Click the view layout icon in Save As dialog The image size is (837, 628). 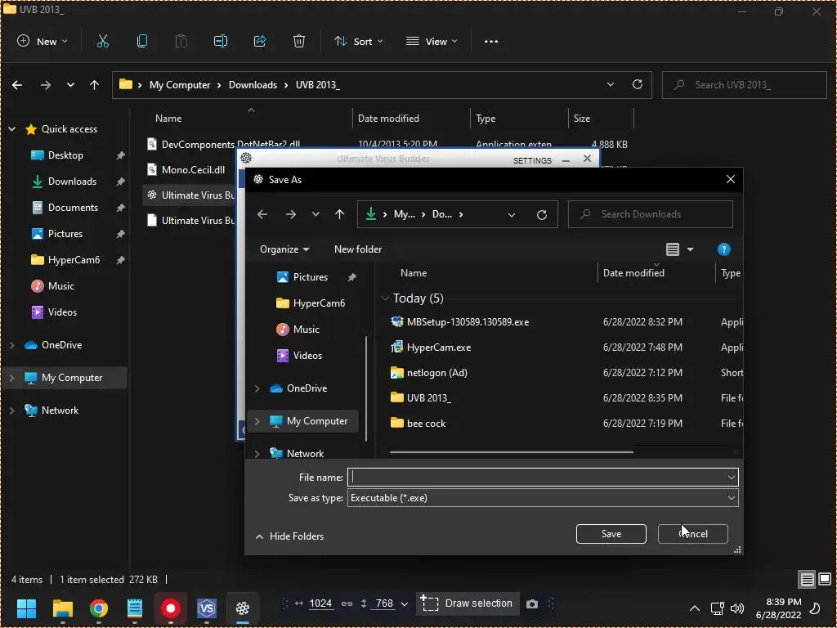[x=673, y=249]
